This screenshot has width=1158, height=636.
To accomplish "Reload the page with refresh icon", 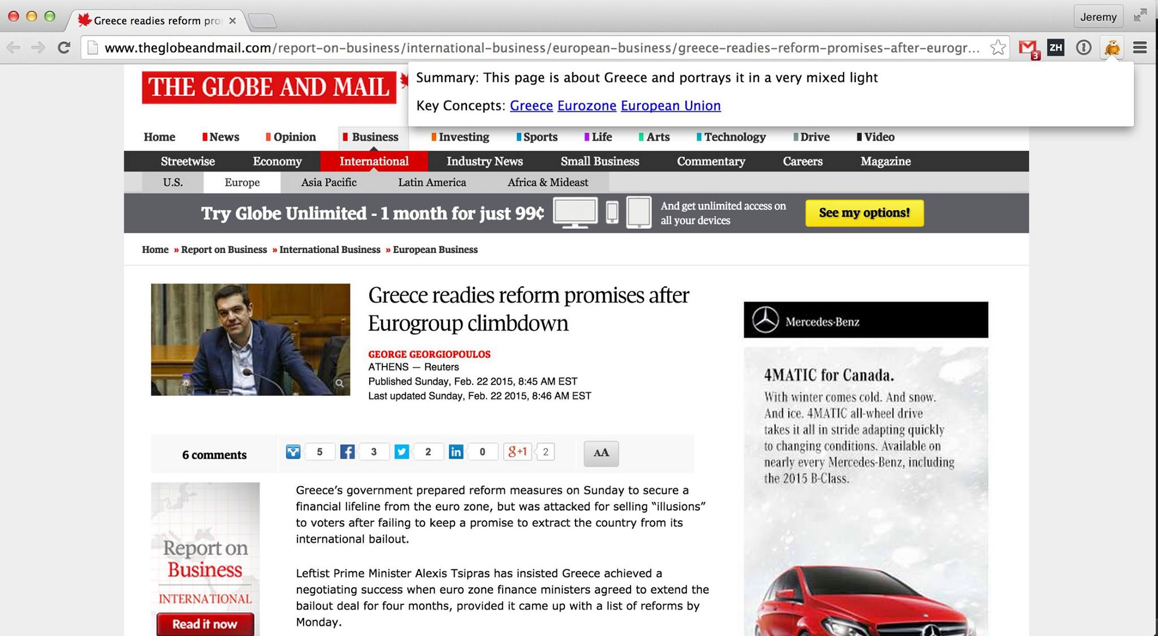I will tap(64, 48).
